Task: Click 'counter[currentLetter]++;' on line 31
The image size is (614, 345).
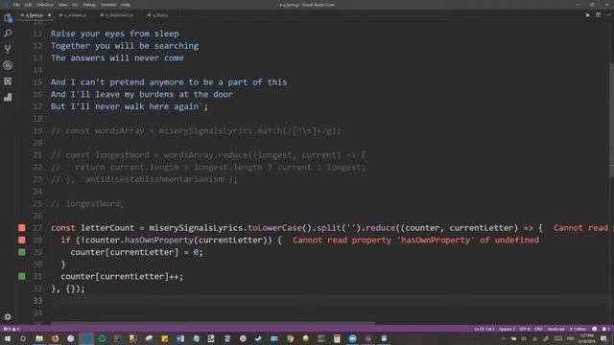Action: 122,276
